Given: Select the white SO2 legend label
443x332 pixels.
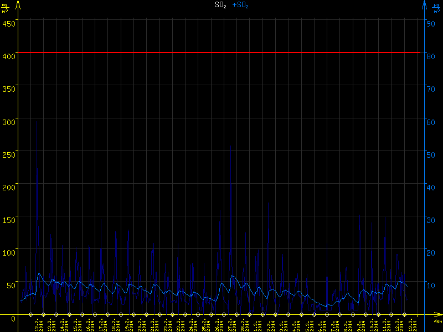Looking at the screenshot, I should tap(220, 5).
